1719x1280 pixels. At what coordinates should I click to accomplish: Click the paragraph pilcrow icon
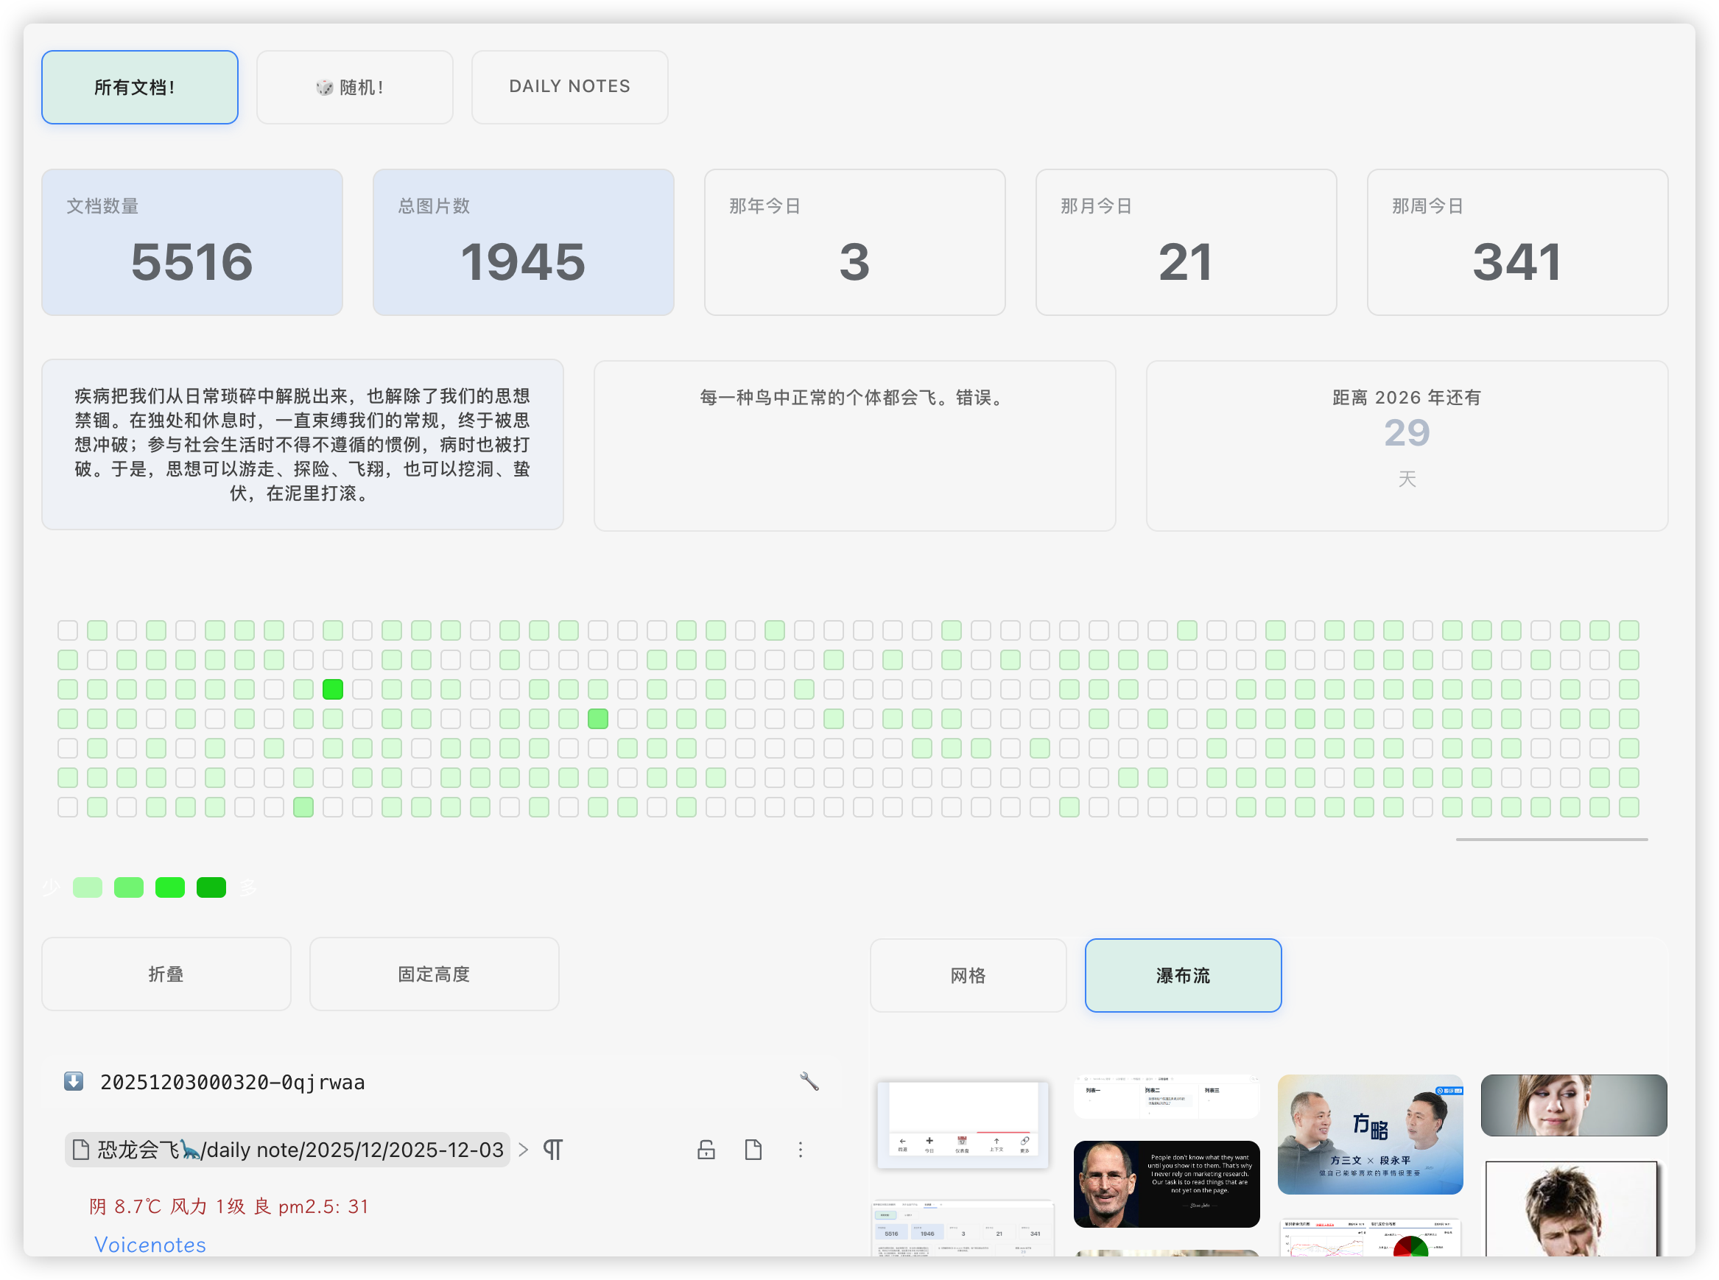tap(552, 1149)
